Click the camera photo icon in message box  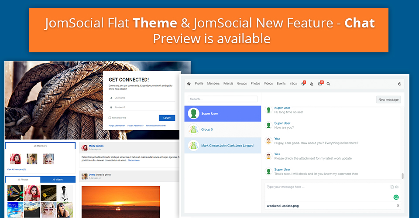click(x=397, y=187)
